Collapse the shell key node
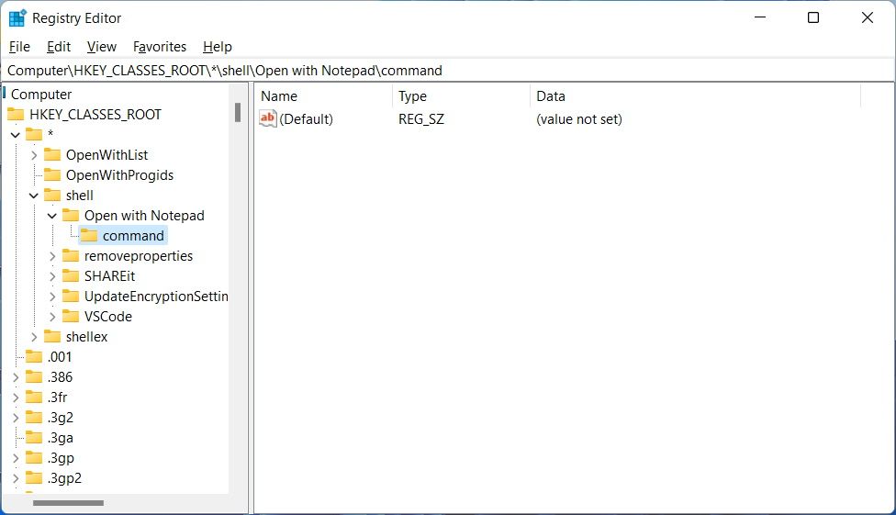The height and width of the screenshot is (515, 896). click(34, 196)
